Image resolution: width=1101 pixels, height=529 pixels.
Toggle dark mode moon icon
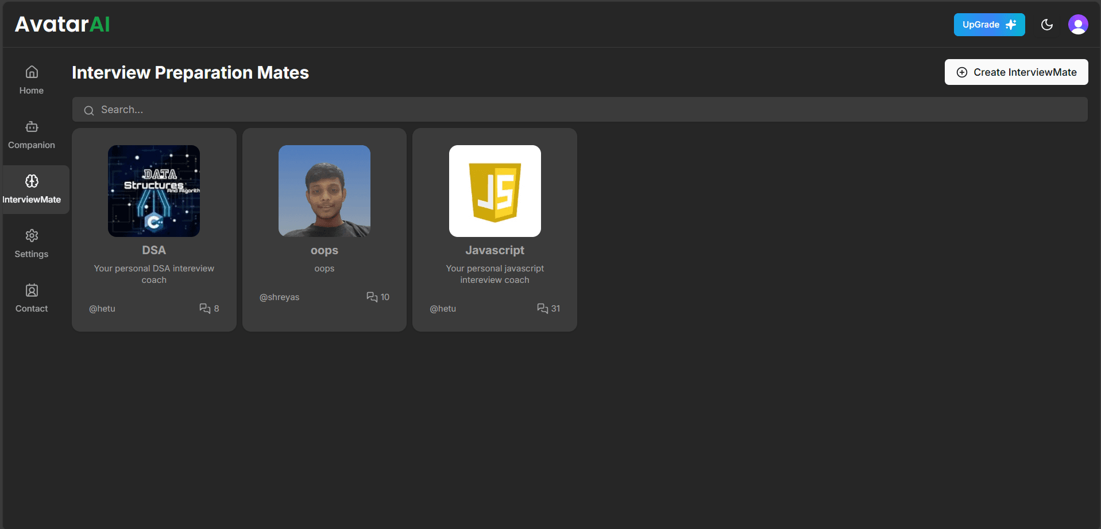(1047, 25)
